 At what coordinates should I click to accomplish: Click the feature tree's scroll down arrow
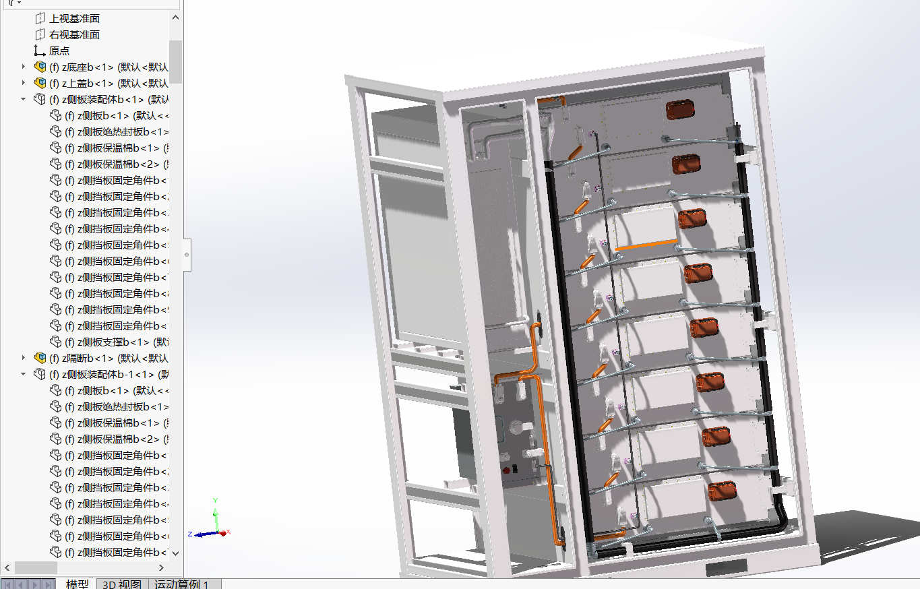point(175,553)
